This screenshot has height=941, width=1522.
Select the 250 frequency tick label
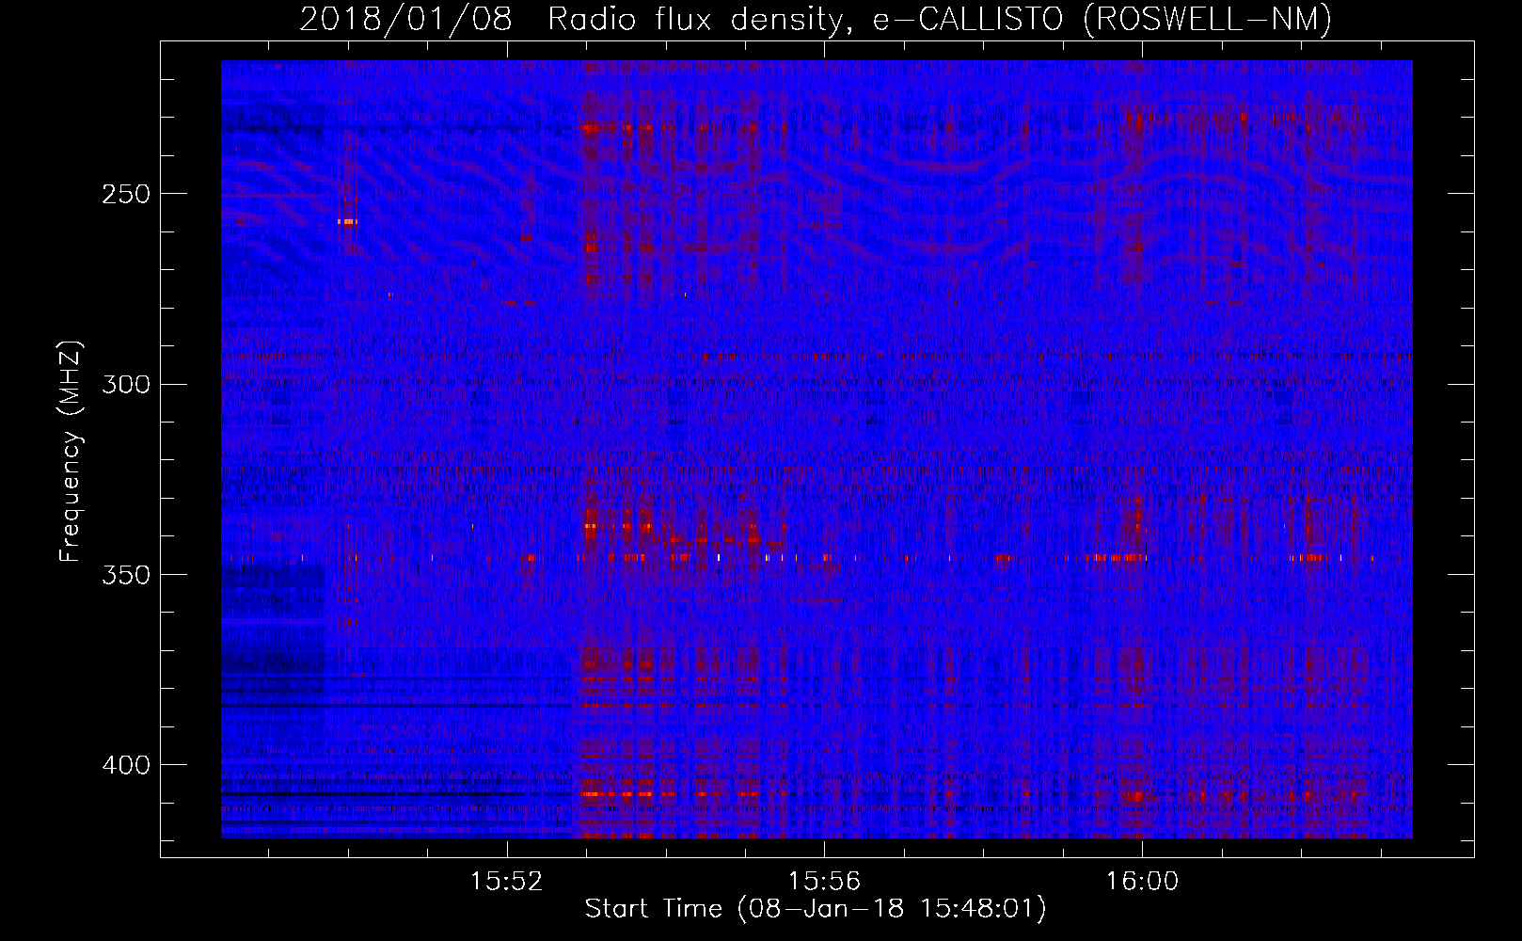point(126,194)
